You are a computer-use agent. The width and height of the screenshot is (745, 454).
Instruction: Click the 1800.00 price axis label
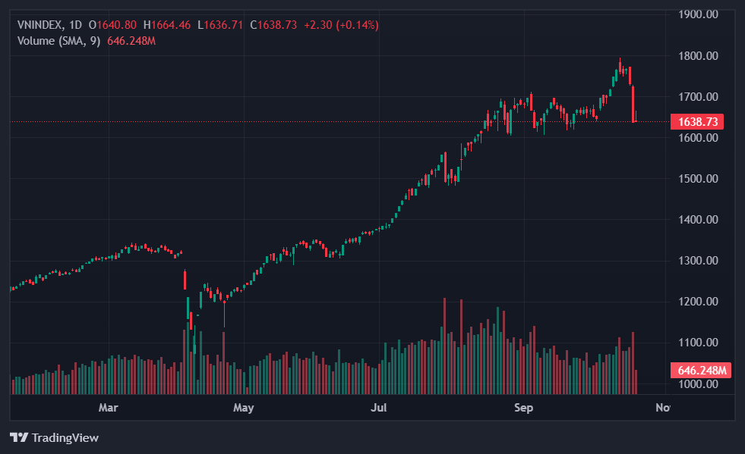click(x=697, y=56)
